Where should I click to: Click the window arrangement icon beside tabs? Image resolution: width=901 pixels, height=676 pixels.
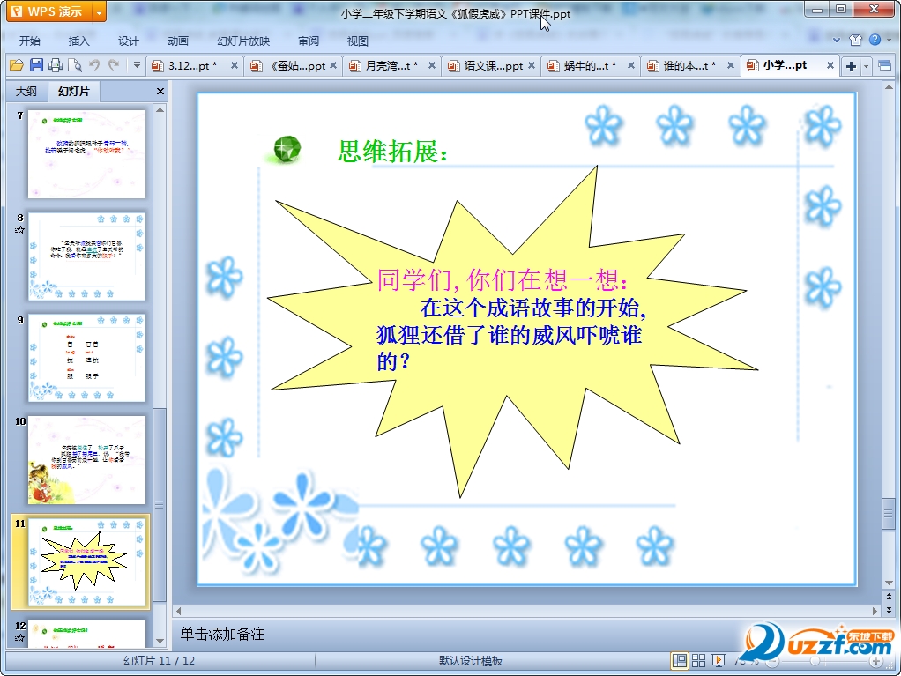click(885, 65)
